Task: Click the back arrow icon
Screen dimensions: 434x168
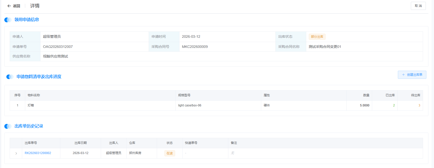Action: pos(9,6)
